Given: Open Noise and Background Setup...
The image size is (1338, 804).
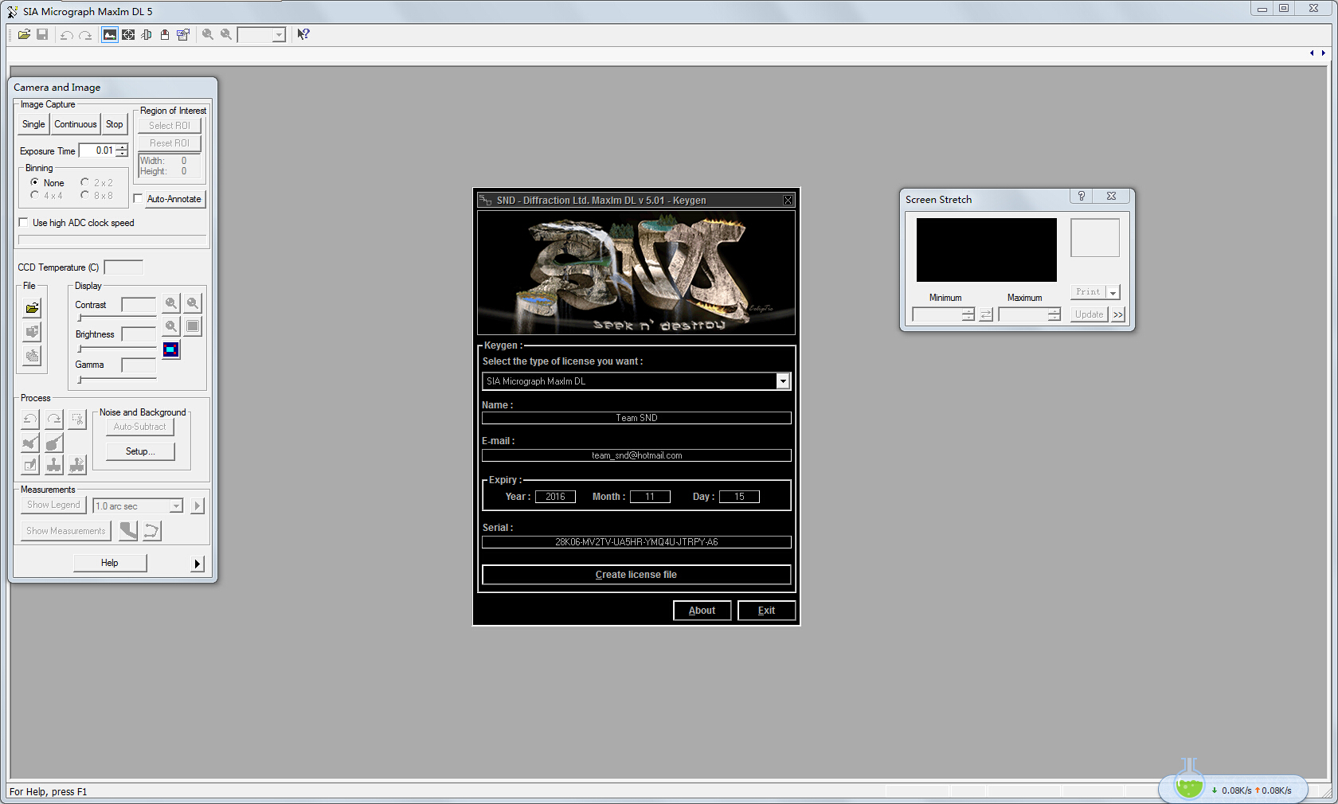Looking at the screenshot, I should click(140, 451).
